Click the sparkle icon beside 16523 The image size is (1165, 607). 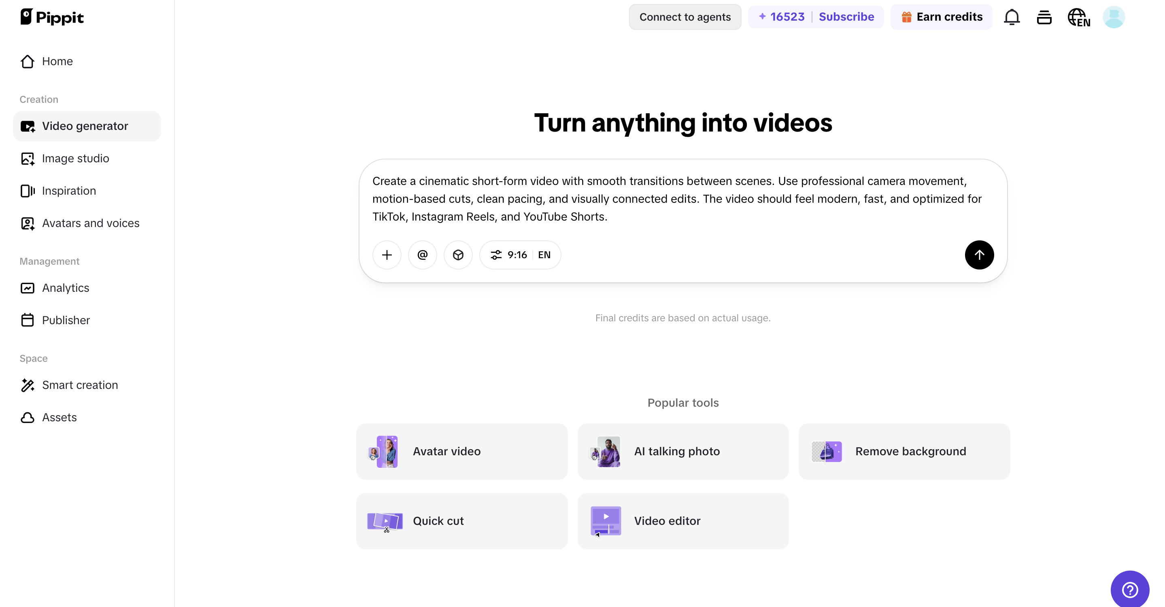pos(762,16)
